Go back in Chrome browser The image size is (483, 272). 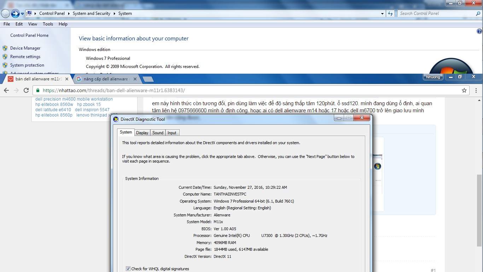6,90
